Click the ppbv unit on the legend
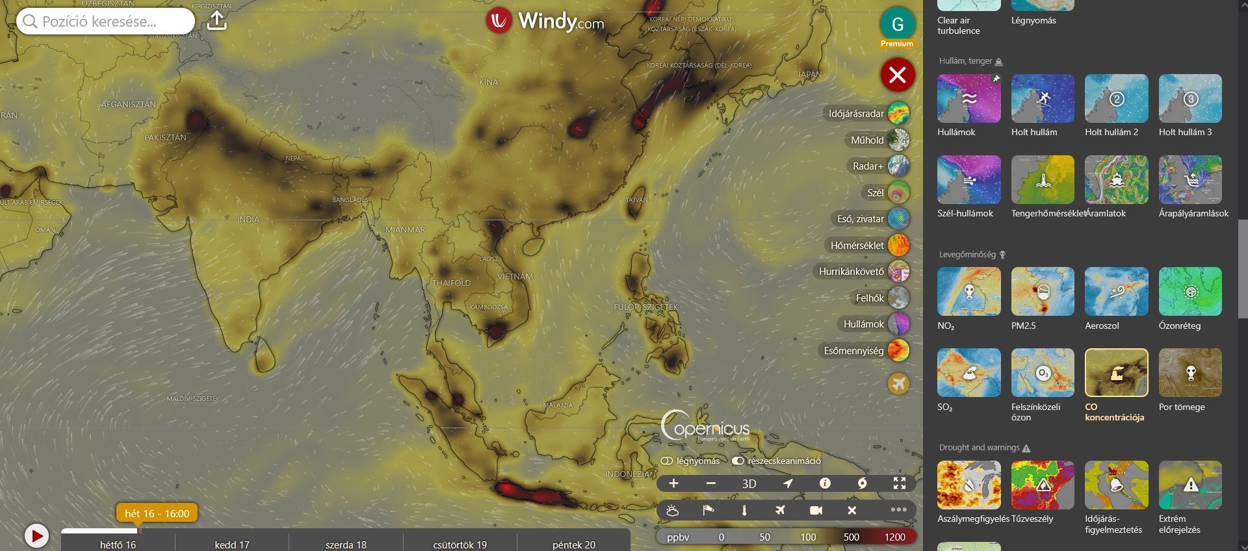 tap(678, 537)
